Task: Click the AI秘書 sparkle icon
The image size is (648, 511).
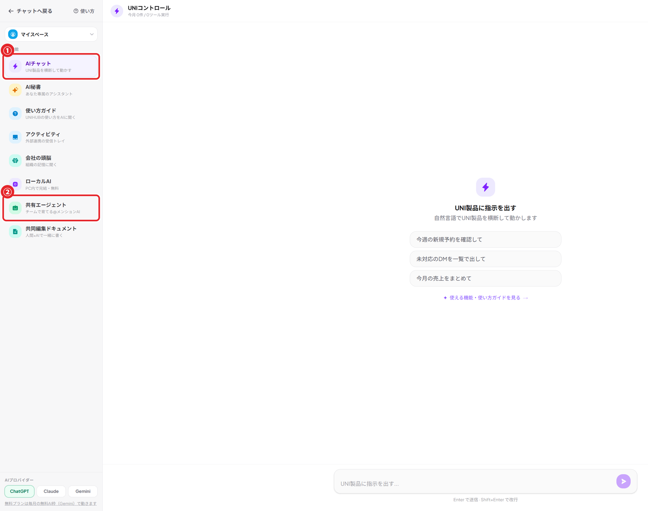Action: 15,90
